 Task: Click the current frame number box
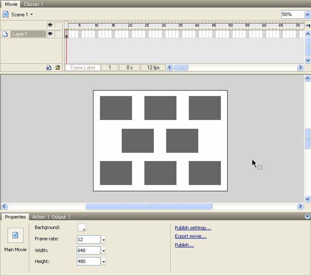110,68
